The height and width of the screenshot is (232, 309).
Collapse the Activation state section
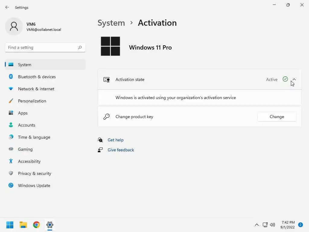[294, 79]
